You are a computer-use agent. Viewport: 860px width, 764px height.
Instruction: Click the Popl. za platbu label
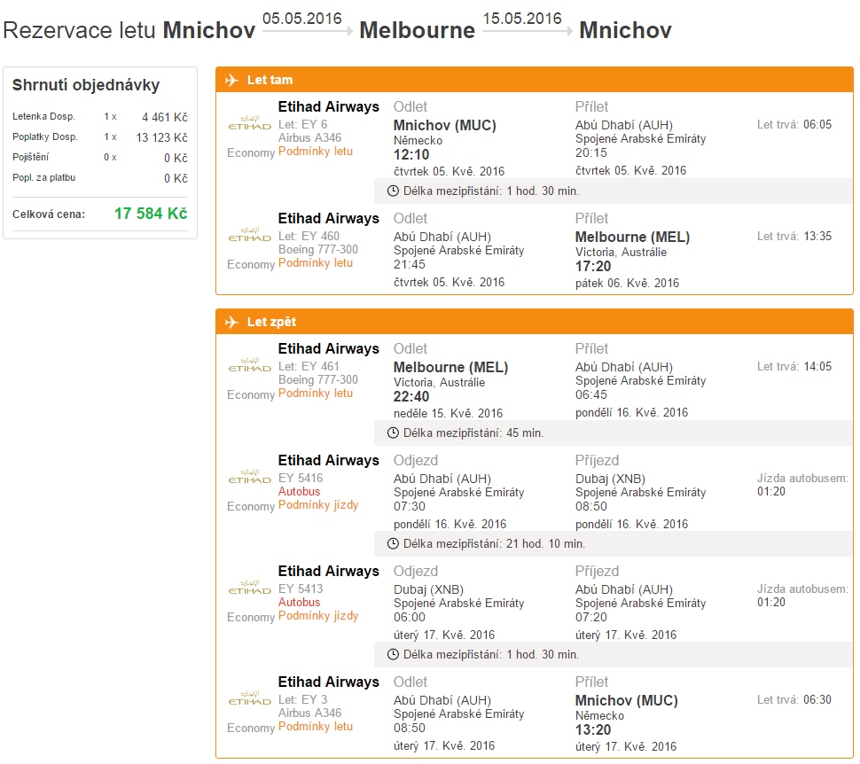tap(43, 177)
